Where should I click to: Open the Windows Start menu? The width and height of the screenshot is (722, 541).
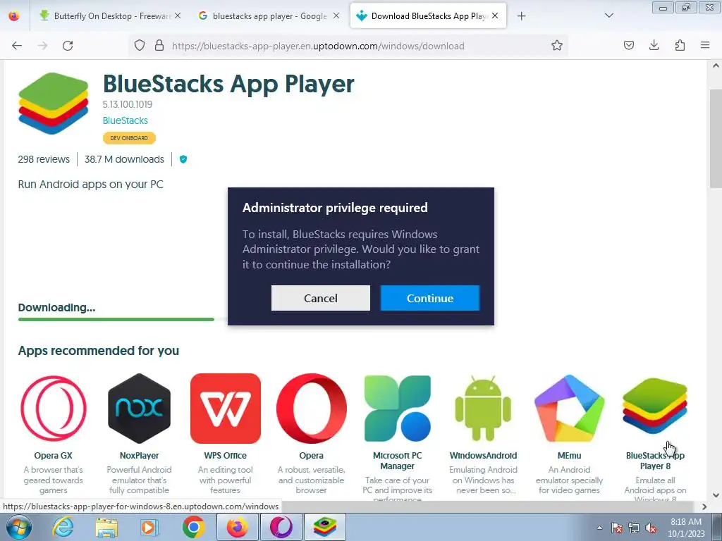coord(18,527)
